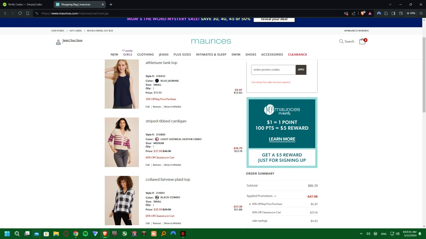Open the browser hamburger menu
Viewport: 426px width, 239px height.
click(x=421, y=13)
